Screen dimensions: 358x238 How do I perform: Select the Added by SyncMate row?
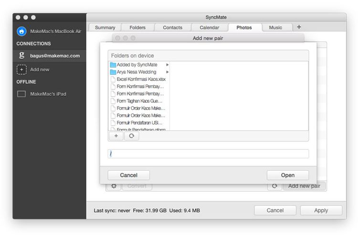click(139, 65)
